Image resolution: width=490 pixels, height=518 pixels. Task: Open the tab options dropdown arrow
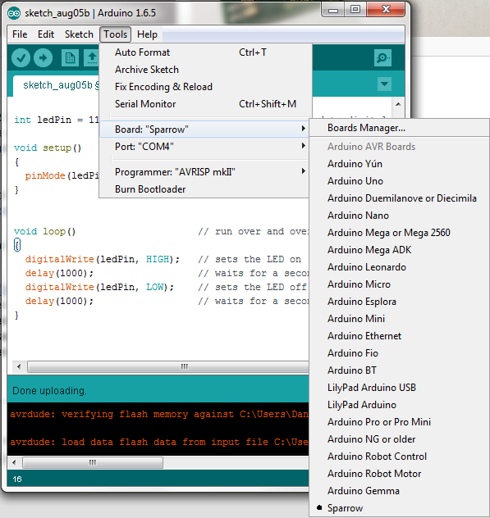pyautogui.click(x=384, y=84)
